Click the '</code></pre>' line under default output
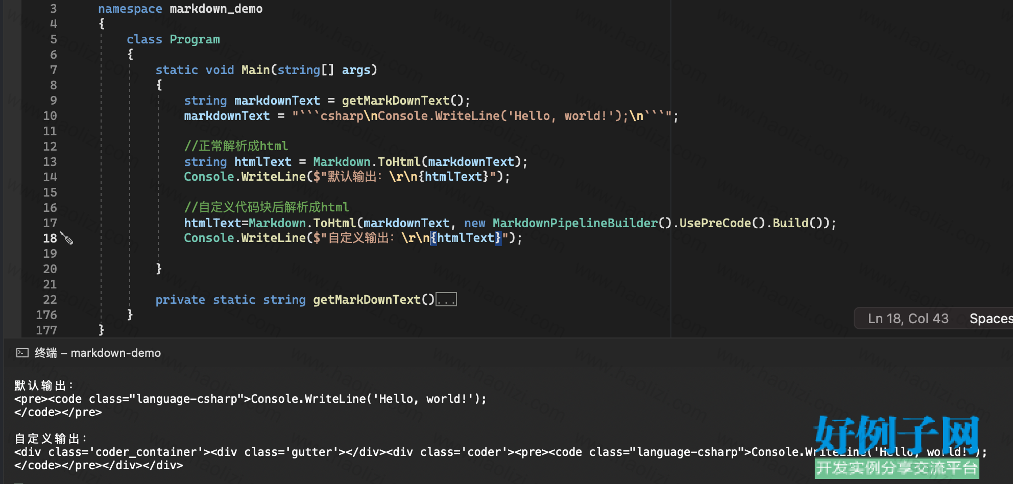The height and width of the screenshot is (484, 1013). click(x=58, y=412)
